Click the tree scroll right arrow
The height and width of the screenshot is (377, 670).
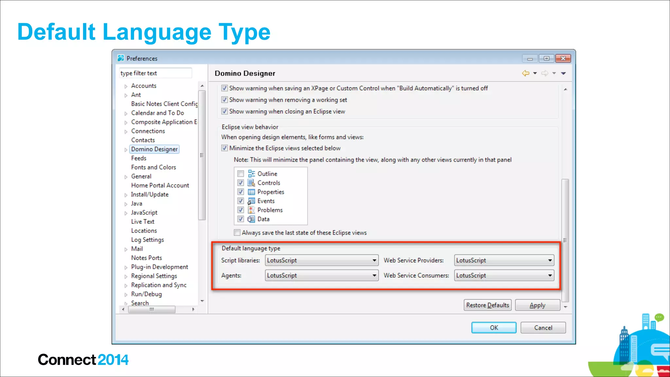(x=193, y=309)
